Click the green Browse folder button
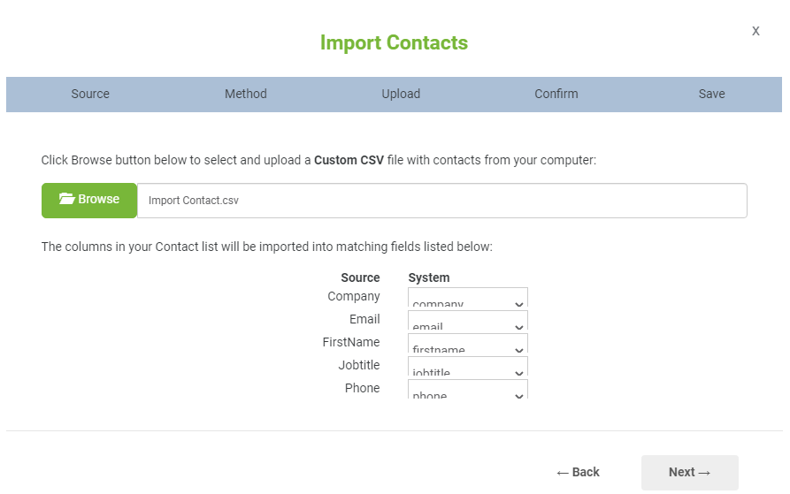The height and width of the screenshot is (494, 790). coord(89,201)
